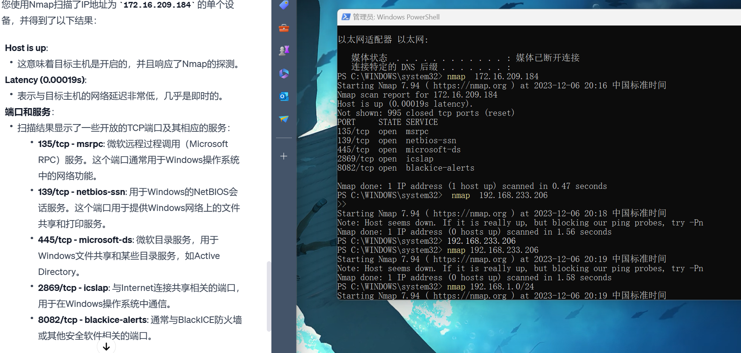Select the 'Host is up:' heading
Image resolution: width=741 pixels, height=353 pixels.
click(26, 48)
